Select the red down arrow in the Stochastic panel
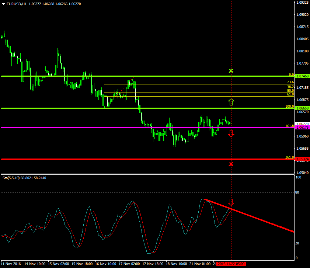The image size is (310, 268). point(231,202)
